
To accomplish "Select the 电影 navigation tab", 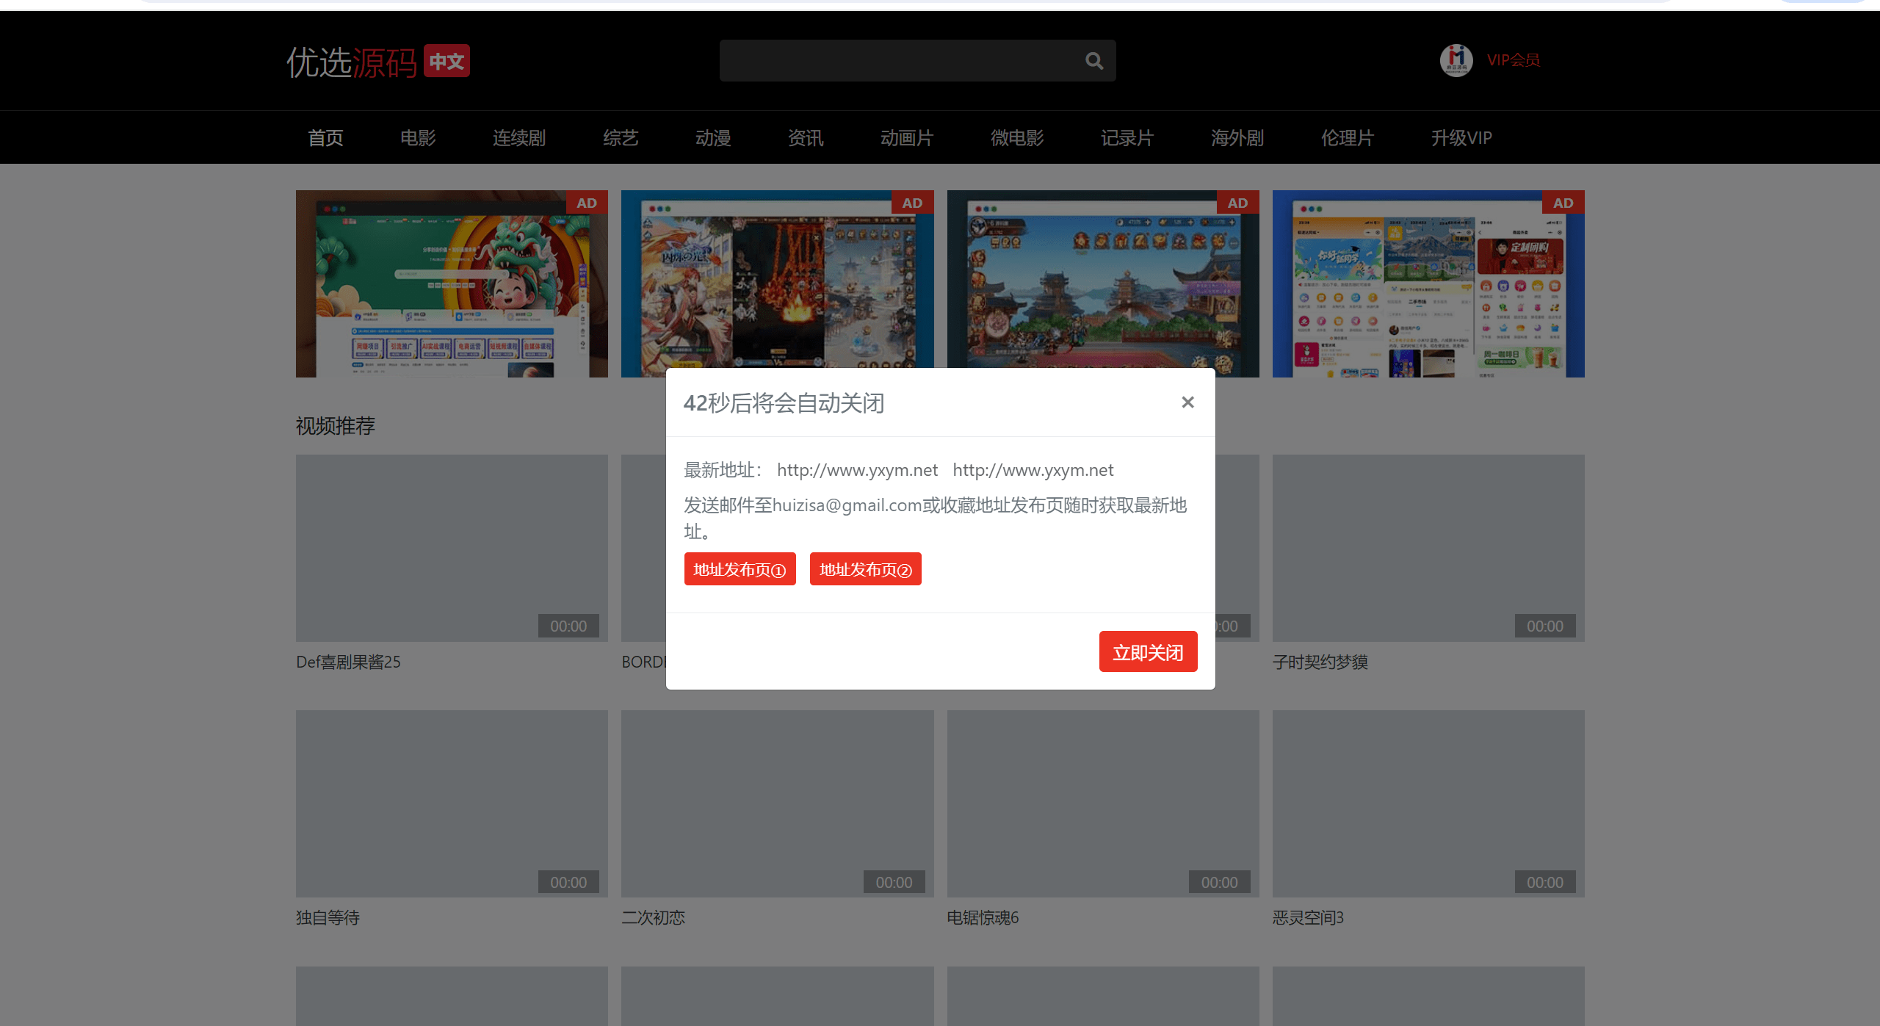I will pyautogui.click(x=418, y=138).
